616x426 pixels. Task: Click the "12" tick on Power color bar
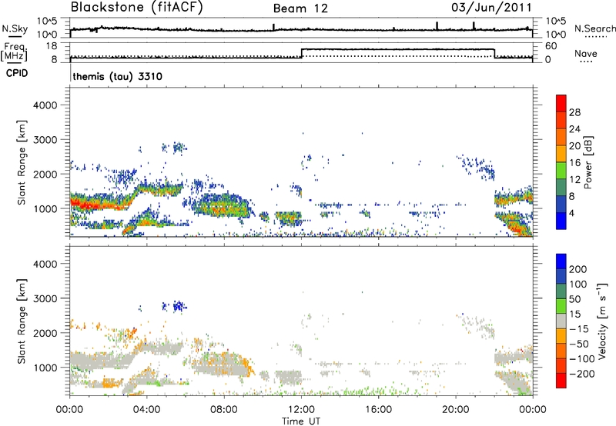pos(574,180)
